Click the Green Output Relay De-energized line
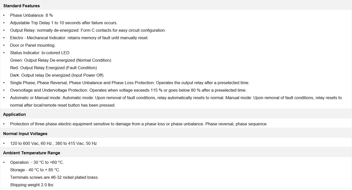Image resolution: width=352 pixels, height=190 pixels. (61, 60)
